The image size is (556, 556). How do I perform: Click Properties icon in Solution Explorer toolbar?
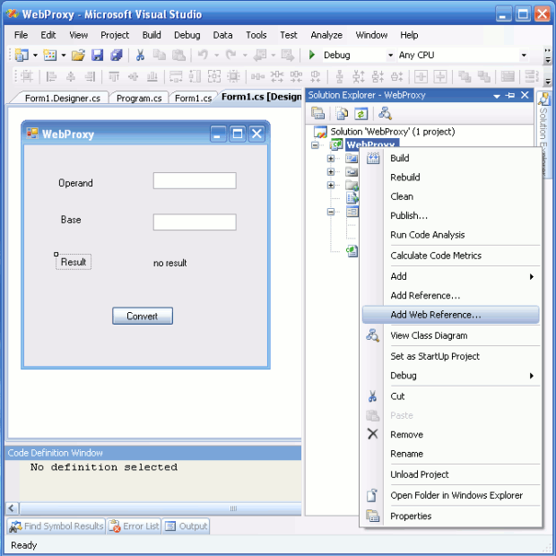318,113
